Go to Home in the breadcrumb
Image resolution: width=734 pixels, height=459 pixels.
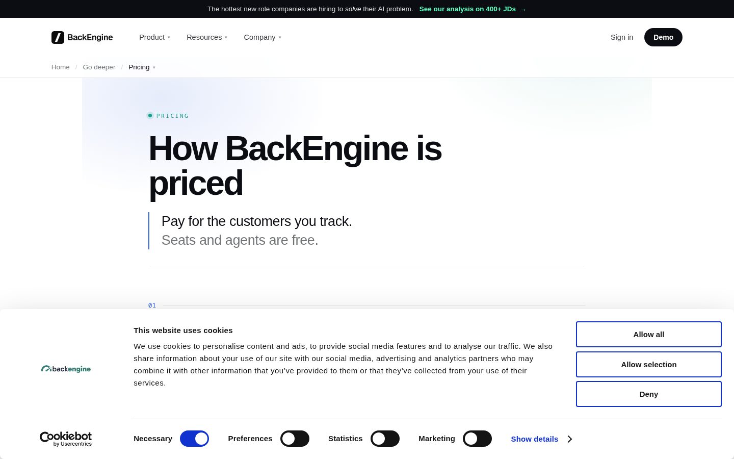point(61,67)
